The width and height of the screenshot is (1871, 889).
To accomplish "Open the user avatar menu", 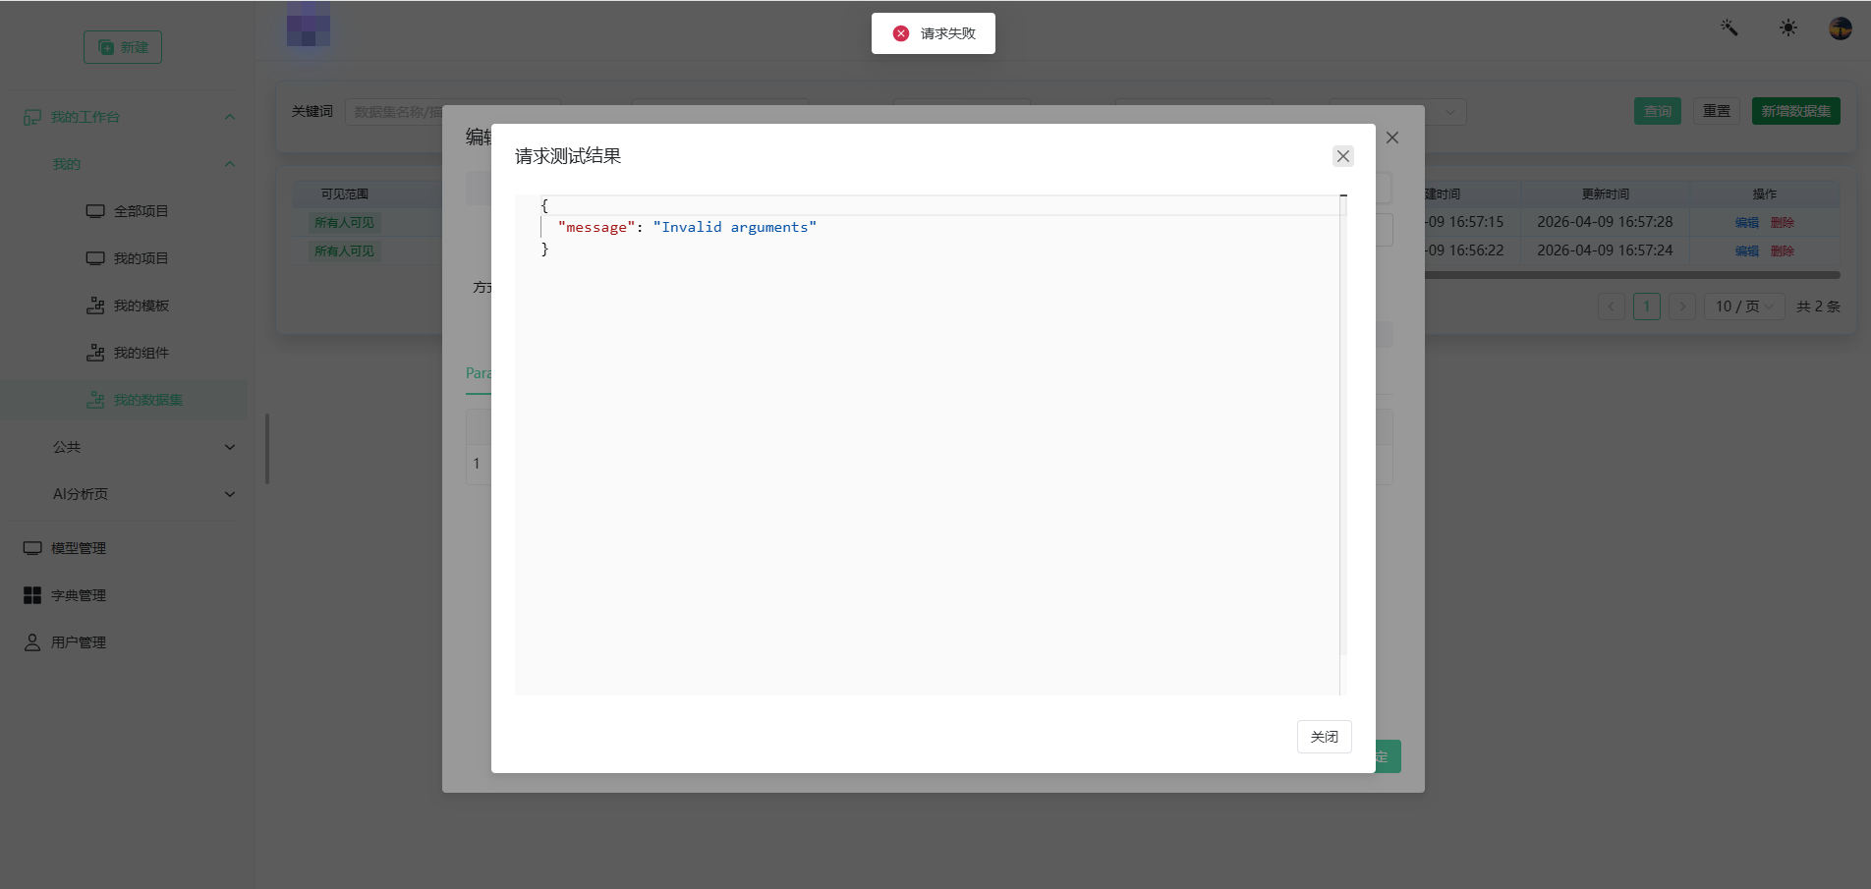I will coord(1841,28).
